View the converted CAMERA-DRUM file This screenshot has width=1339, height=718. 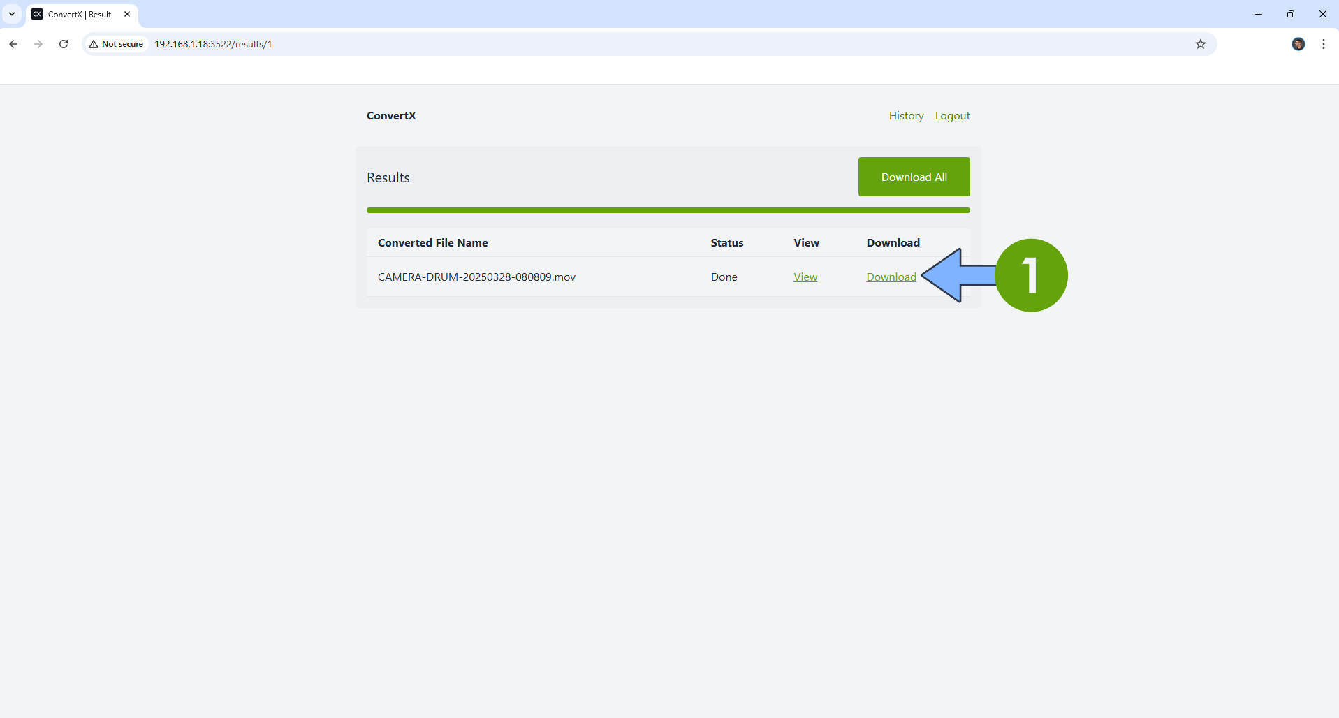[x=805, y=277]
